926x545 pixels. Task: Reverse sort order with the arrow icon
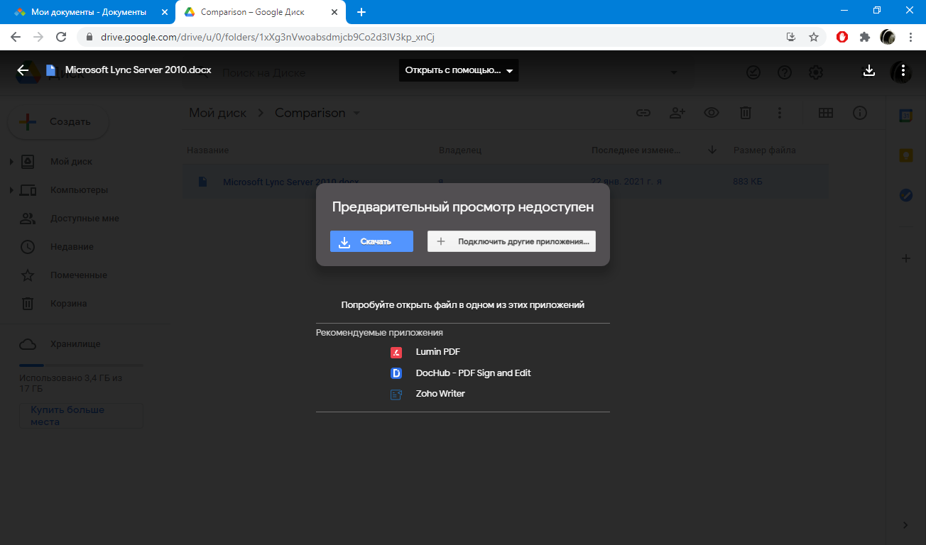713,150
